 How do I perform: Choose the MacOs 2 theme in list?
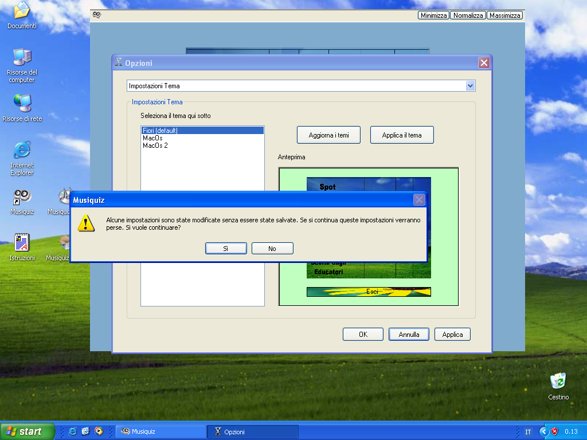[x=155, y=146]
